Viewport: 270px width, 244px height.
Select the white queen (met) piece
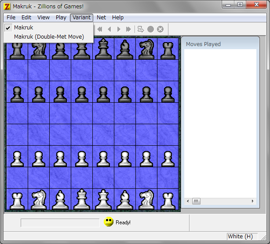103,200
